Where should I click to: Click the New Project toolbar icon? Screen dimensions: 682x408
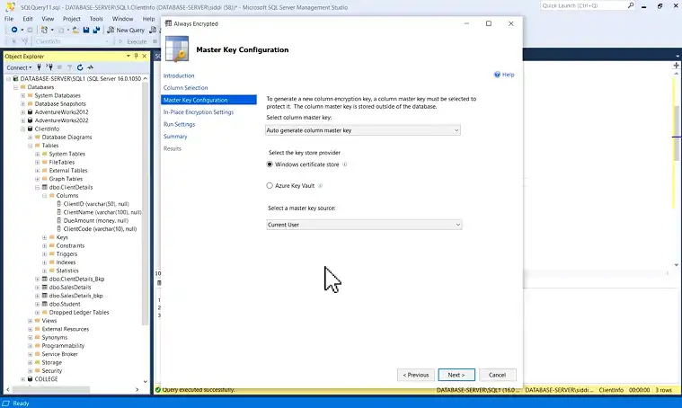(x=44, y=30)
